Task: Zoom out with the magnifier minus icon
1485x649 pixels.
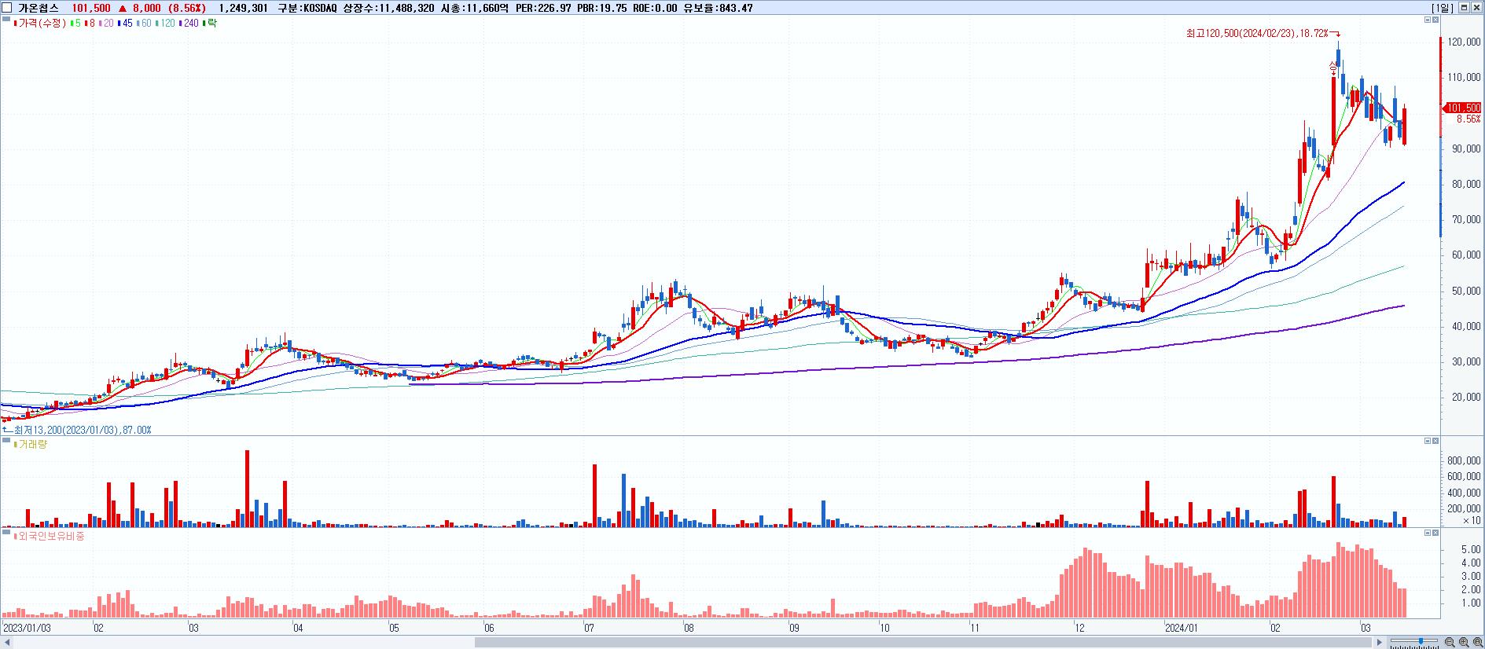Action: point(1449,643)
